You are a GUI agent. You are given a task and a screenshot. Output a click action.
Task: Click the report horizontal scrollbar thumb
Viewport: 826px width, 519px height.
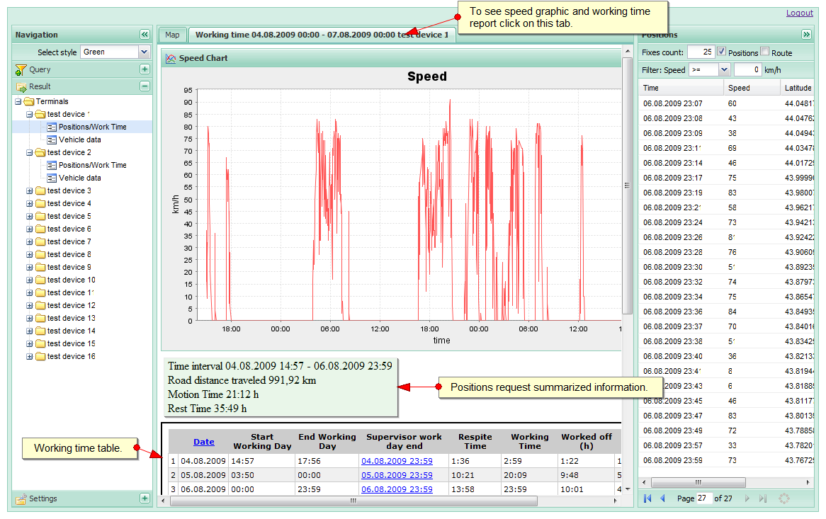[353, 501]
